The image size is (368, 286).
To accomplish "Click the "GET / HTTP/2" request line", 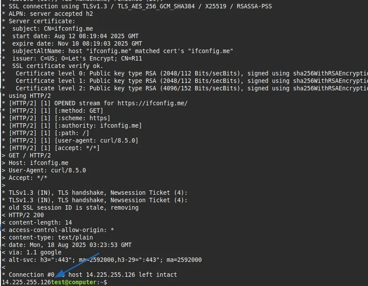I will coord(30,155).
